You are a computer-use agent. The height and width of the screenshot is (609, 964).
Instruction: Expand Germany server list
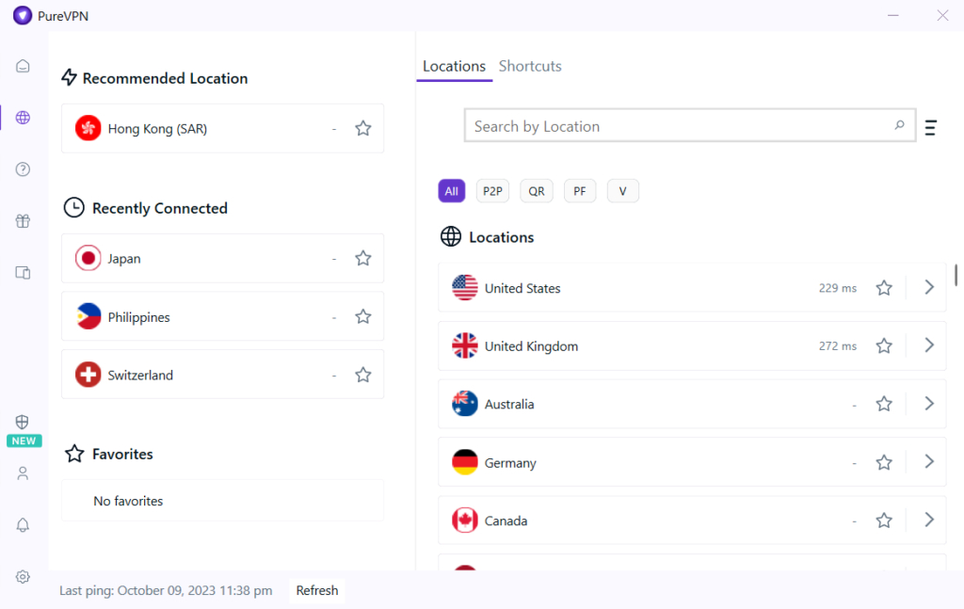pos(928,461)
